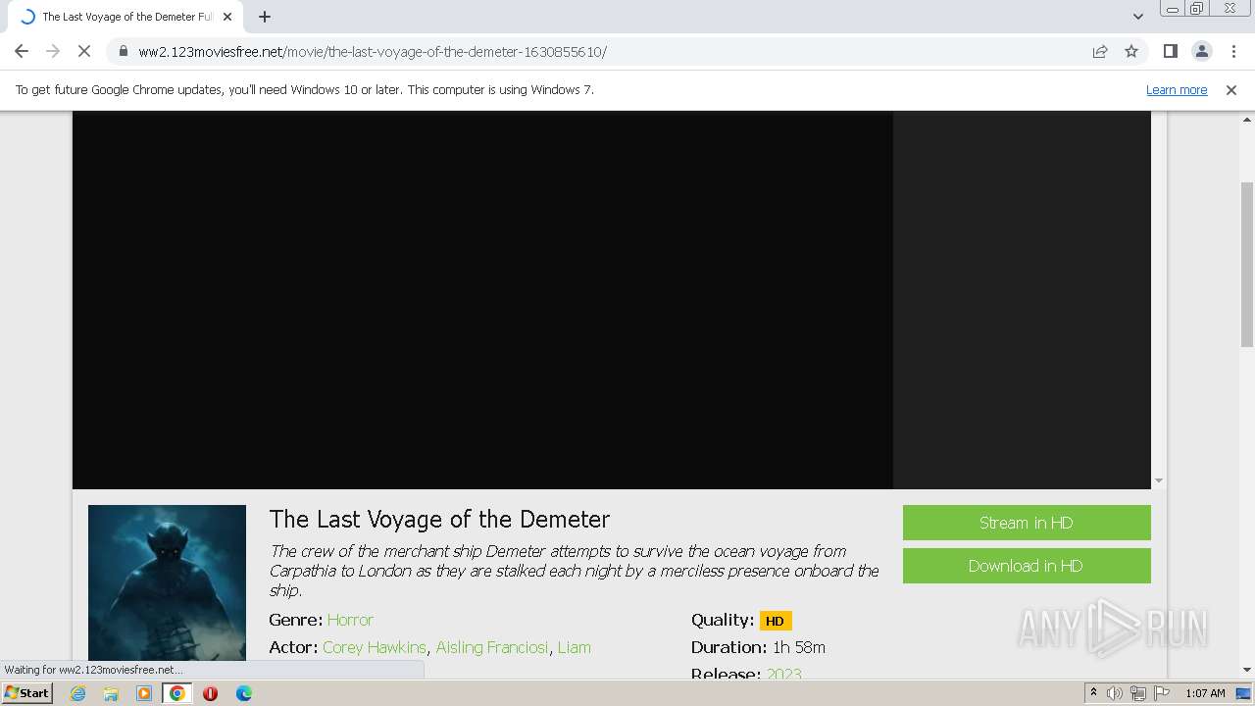This screenshot has height=706, width=1255.
Task: Open network tray icon
Action: click(x=1138, y=693)
